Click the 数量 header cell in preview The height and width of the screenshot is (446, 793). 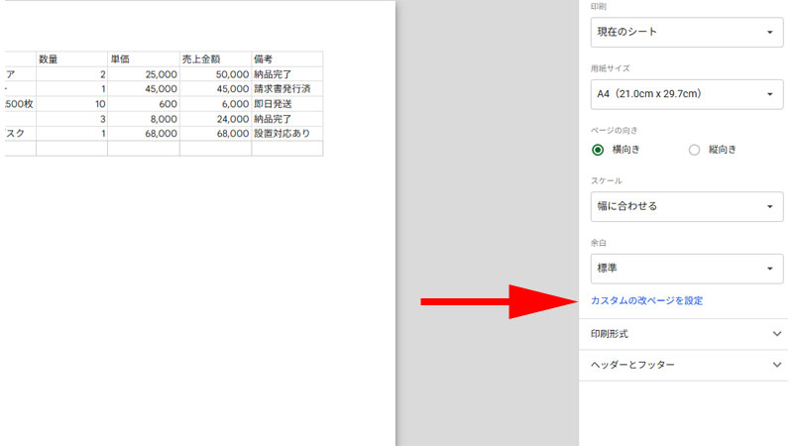click(71, 59)
